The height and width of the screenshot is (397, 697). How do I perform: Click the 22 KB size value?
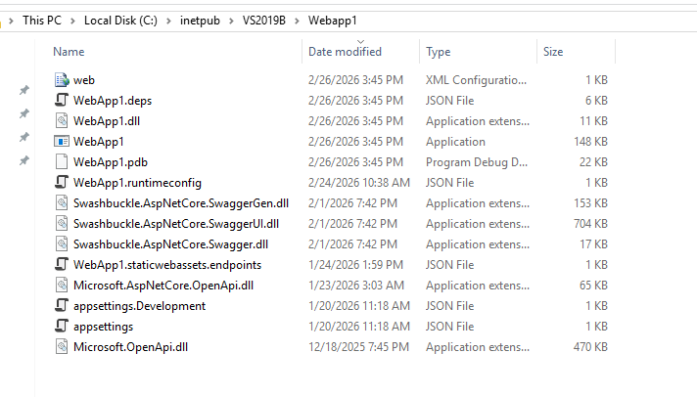pos(593,162)
